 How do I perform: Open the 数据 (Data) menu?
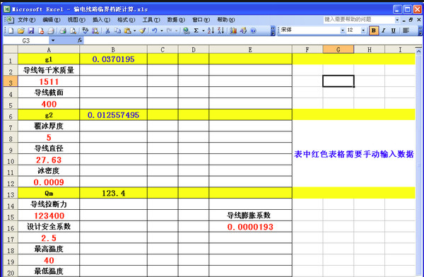176,20
